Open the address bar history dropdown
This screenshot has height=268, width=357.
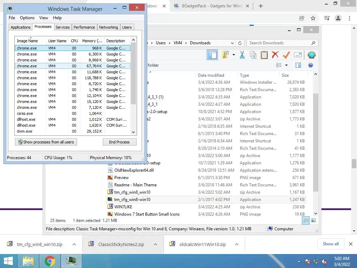point(232,43)
